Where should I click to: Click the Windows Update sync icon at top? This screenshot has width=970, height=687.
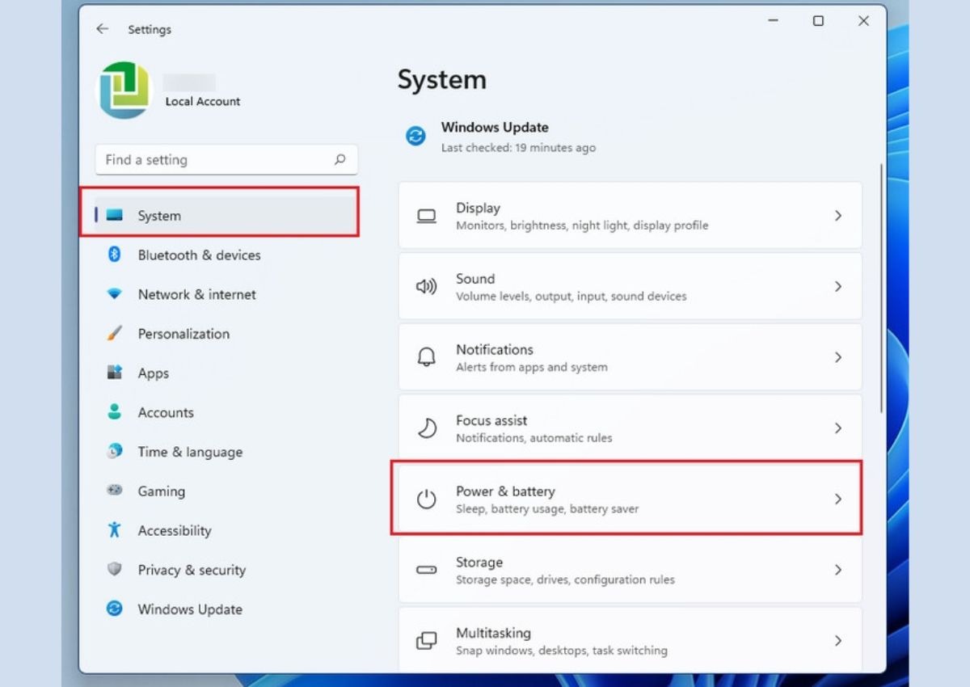point(415,136)
